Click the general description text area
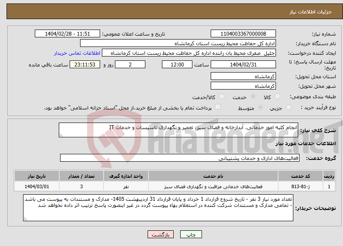 [x=178, y=130]
